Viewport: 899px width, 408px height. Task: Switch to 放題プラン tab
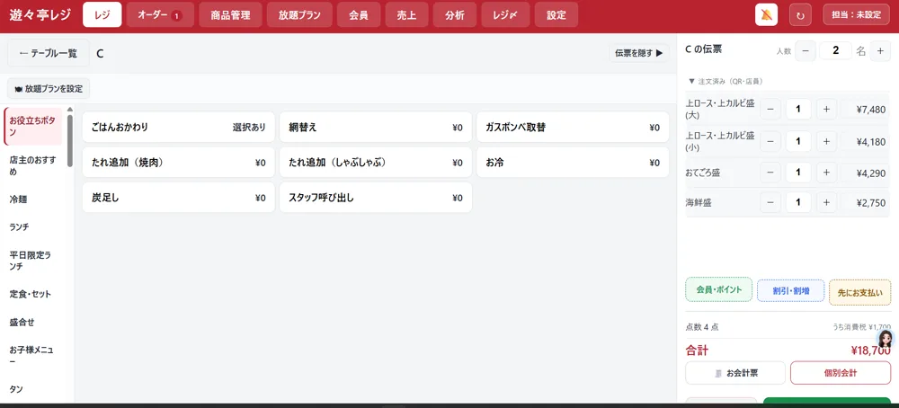point(300,15)
